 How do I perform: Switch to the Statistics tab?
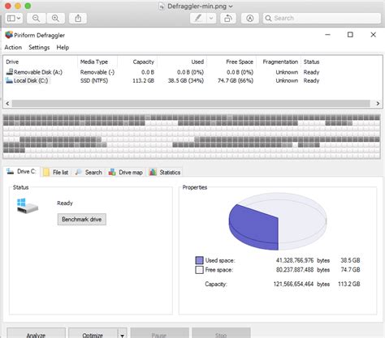pos(165,172)
